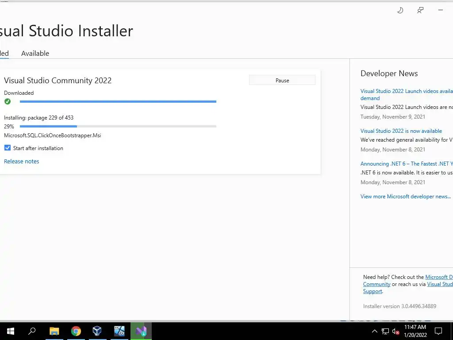Image resolution: width=453 pixels, height=340 pixels.
Task: Click the download progress bar
Action: tap(118, 101)
